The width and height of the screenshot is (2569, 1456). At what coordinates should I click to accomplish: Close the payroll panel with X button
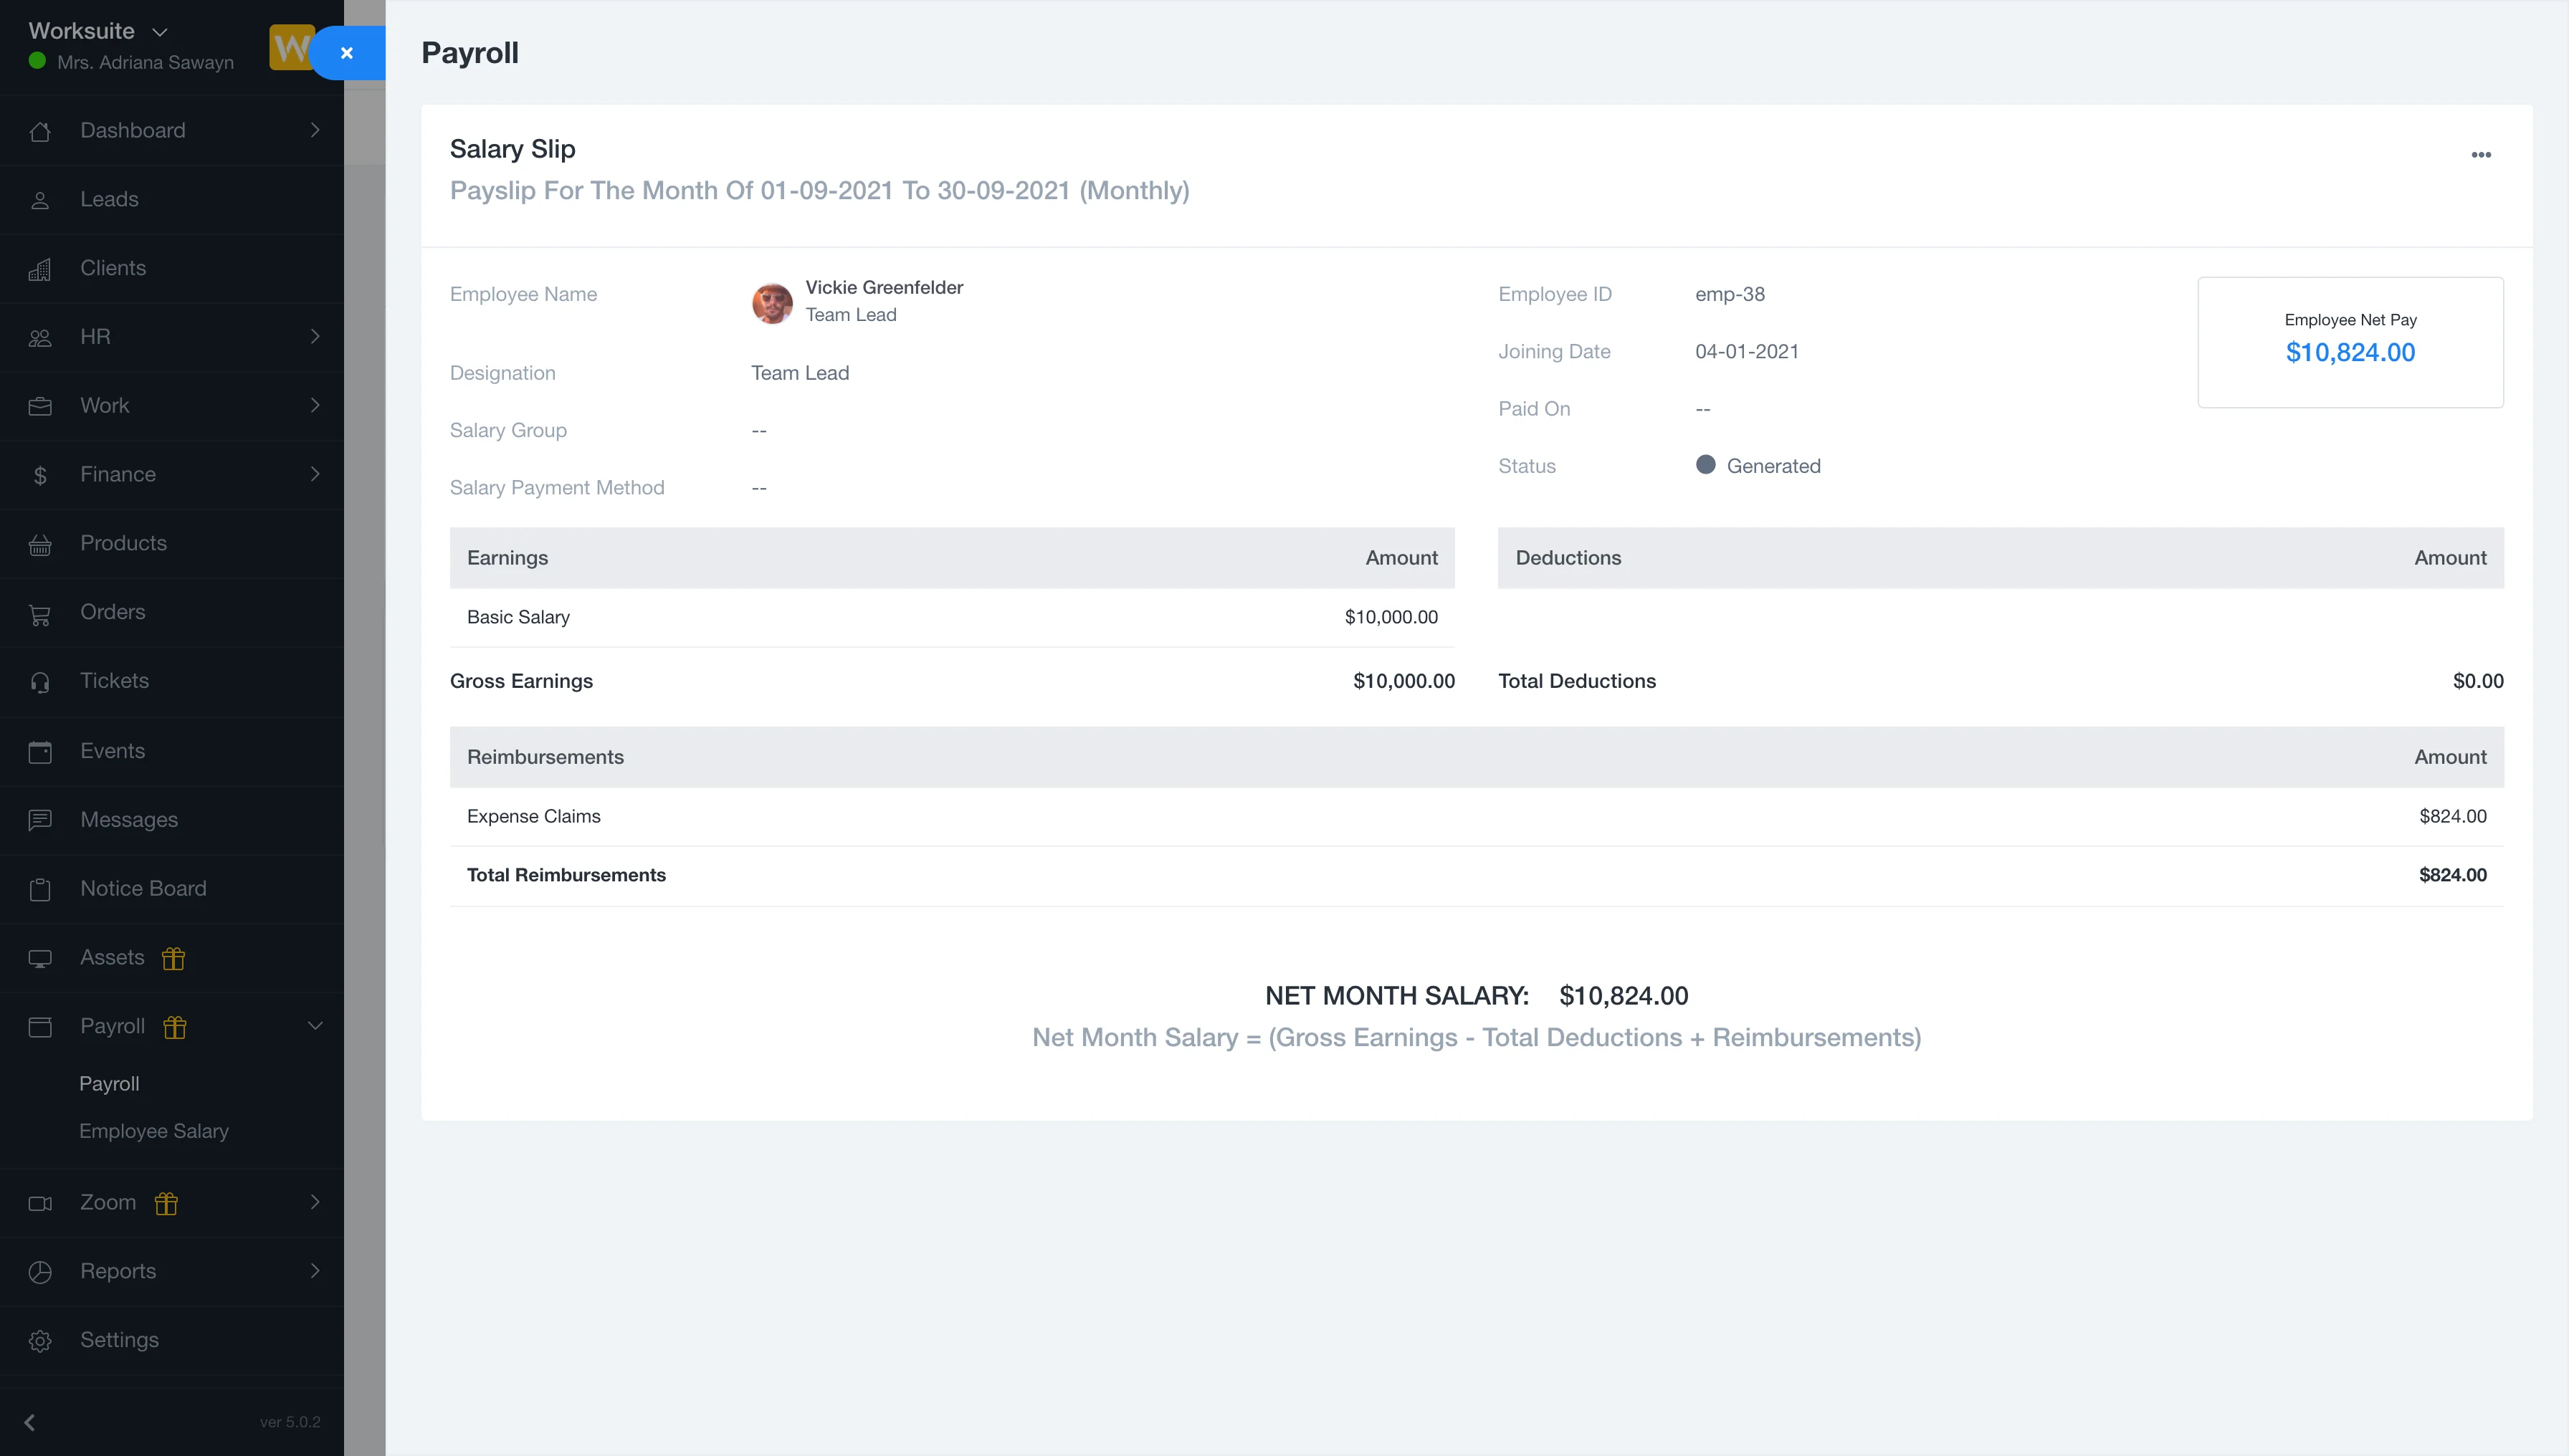click(x=347, y=53)
